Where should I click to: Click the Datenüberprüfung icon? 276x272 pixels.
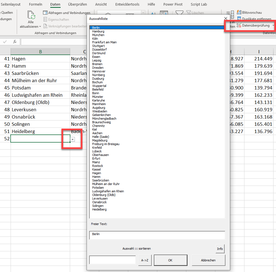click(239, 25)
